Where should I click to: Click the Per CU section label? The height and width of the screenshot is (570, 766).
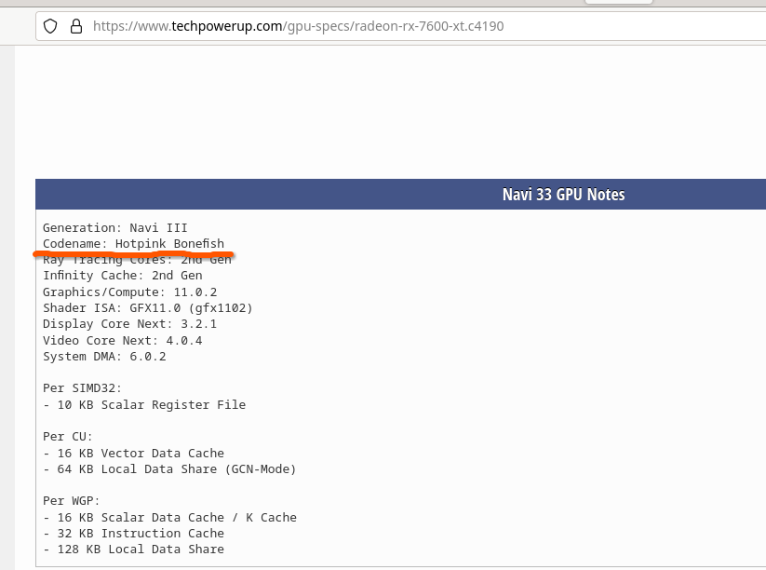(68, 436)
